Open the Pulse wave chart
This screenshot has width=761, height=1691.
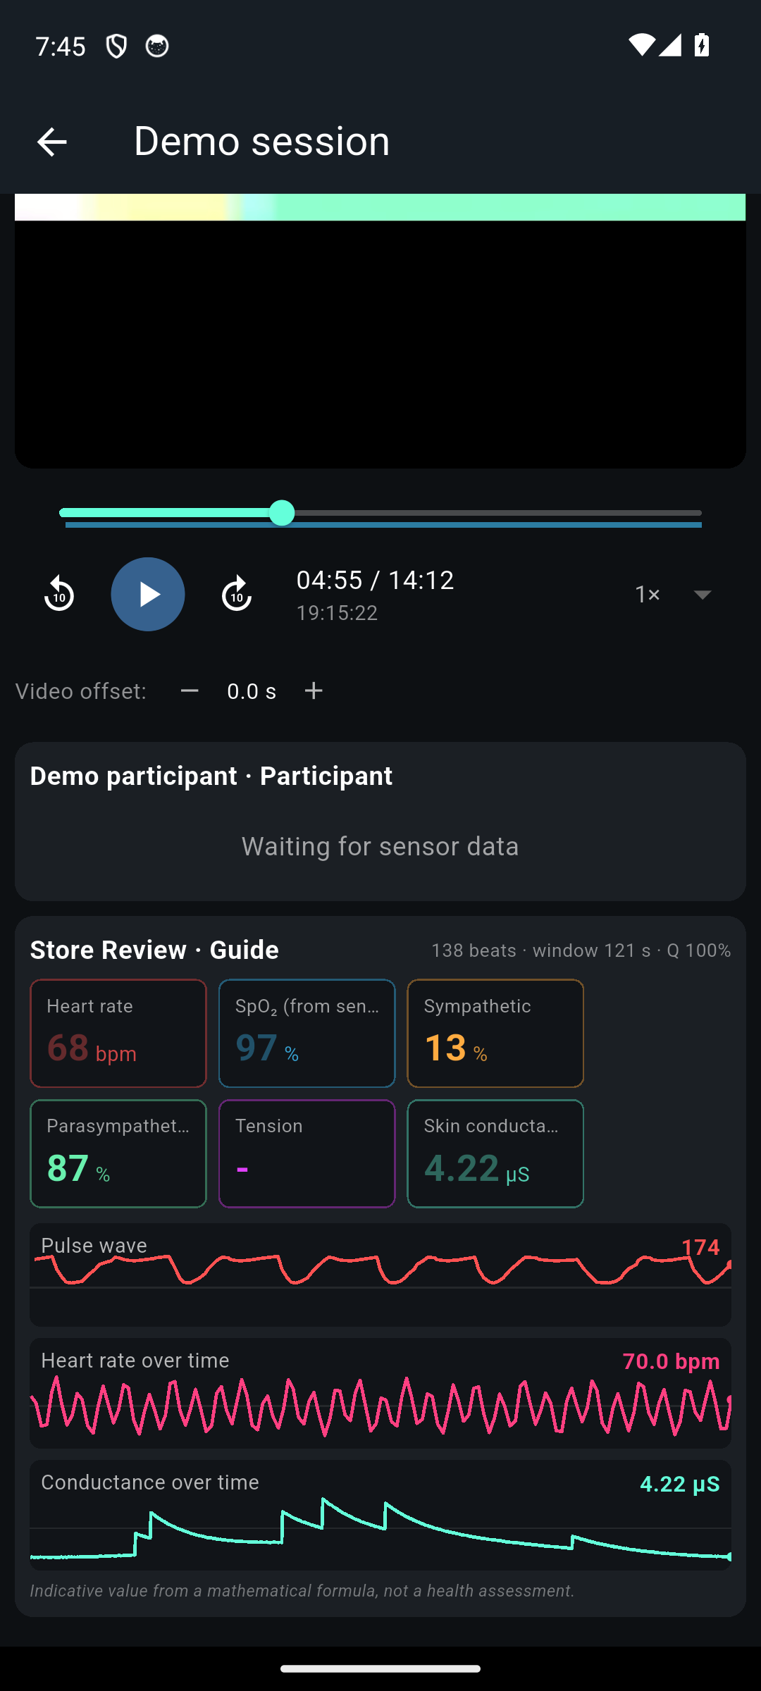(x=380, y=1275)
